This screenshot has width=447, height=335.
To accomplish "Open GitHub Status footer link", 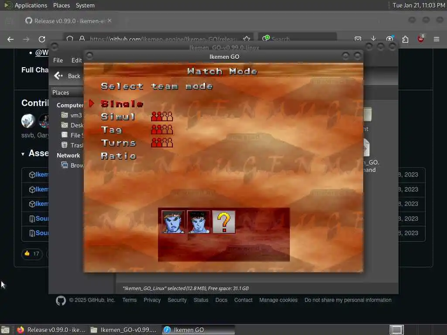I will (201, 300).
